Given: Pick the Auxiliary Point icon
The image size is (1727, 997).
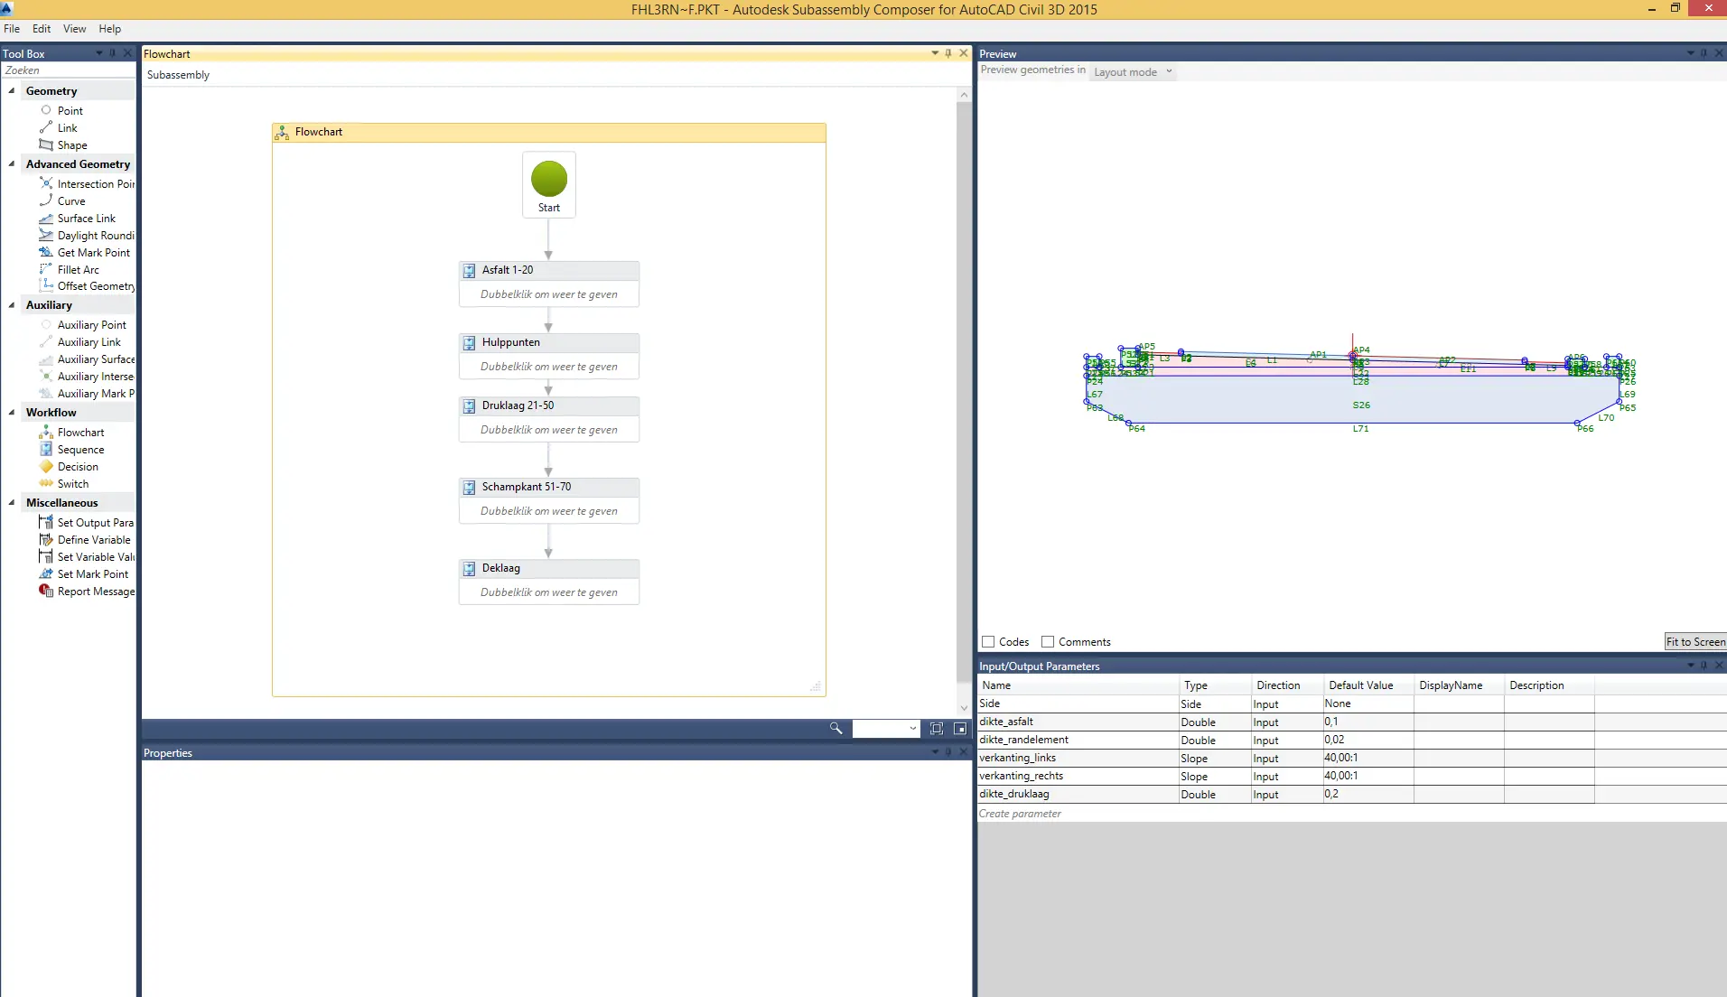Looking at the screenshot, I should (46, 324).
